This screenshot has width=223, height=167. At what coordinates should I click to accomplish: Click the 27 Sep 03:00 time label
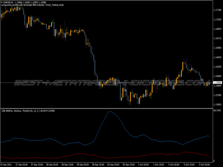pyautogui.click(x=22, y=164)
